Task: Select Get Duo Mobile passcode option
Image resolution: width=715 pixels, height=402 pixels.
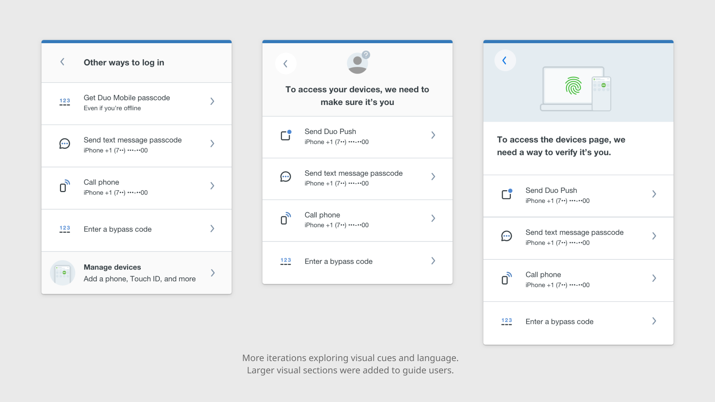Action: (x=137, y=103)
